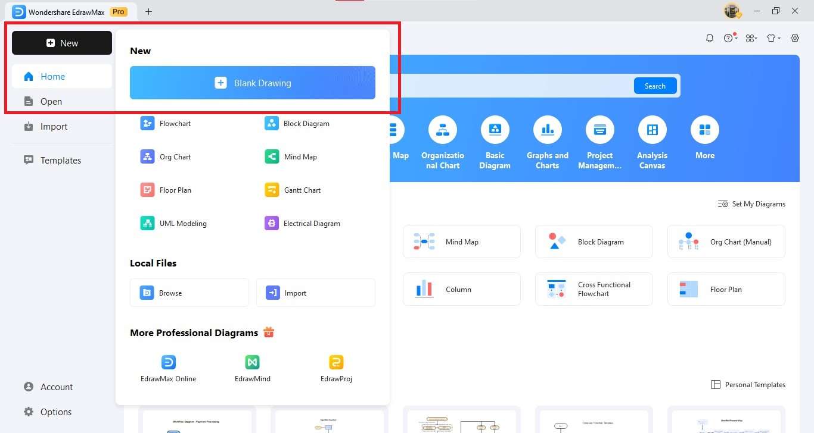Expand the help question-mark dropdown
The width and height of the screenshot is (814, 433).
coord(730,37)
